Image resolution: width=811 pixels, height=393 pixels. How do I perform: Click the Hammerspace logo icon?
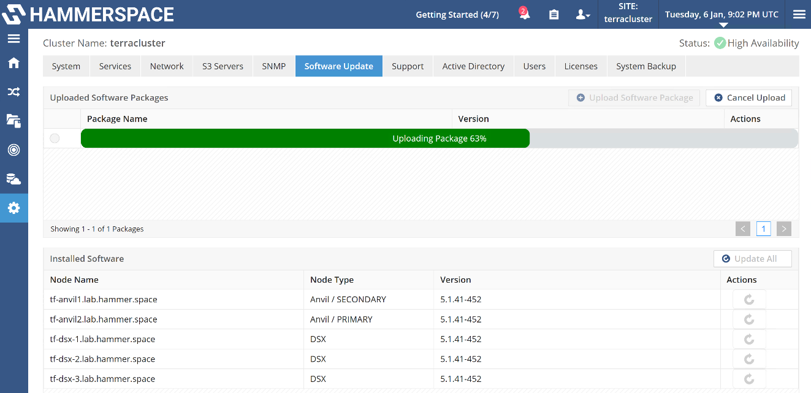click(14, 14)
